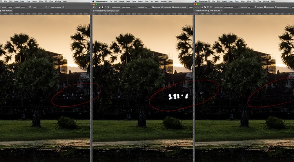This screenshot has width=294, height=162.
Task: Choose Intersect with selection mode, right window
Action: (x=211, y=7)
